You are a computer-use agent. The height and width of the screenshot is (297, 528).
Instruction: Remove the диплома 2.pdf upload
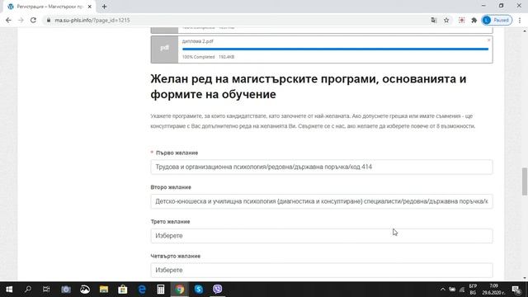[489, 40]
